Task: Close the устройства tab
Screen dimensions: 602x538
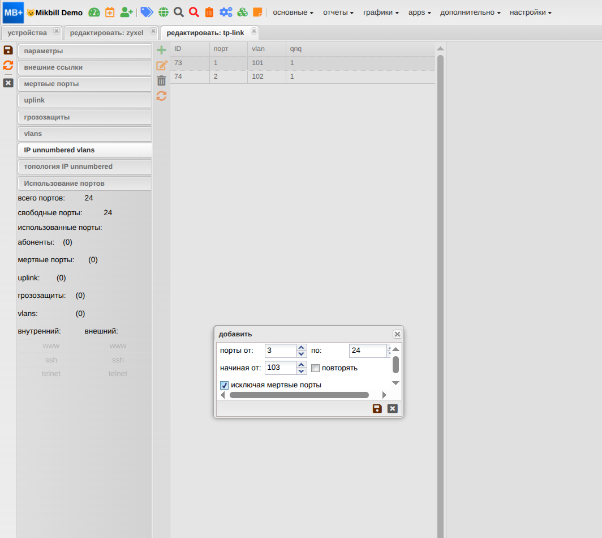Action: click(x=57, y=31)
